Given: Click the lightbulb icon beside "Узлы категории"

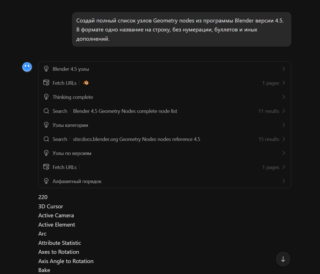Looking at the screenshot, I should (x=46, y=125).
